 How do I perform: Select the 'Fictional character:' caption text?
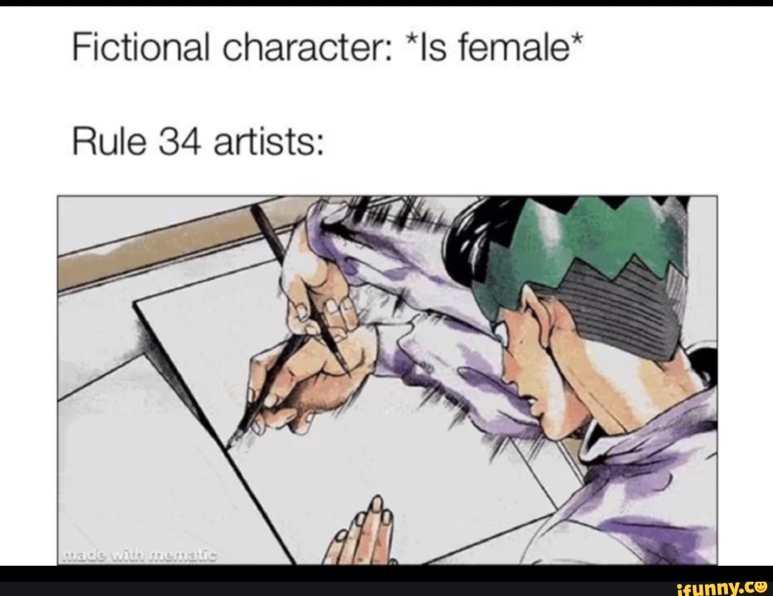[232, 49]
